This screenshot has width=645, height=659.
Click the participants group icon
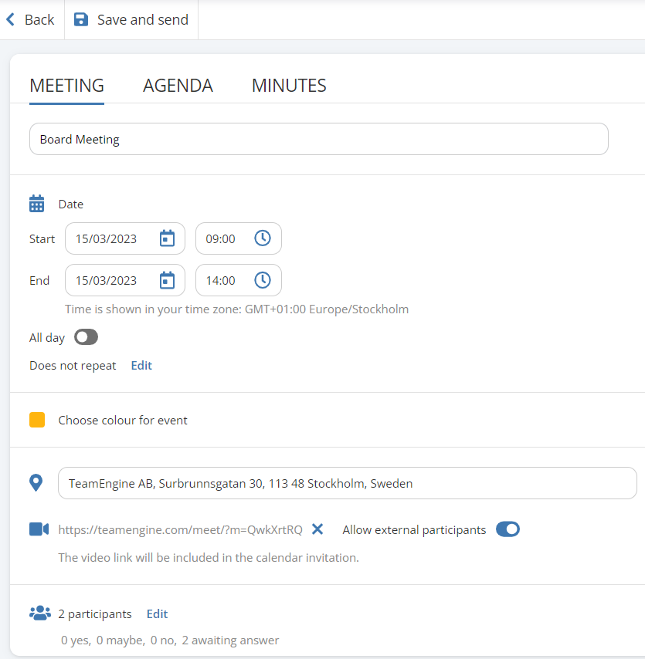(x=39, y=613)
